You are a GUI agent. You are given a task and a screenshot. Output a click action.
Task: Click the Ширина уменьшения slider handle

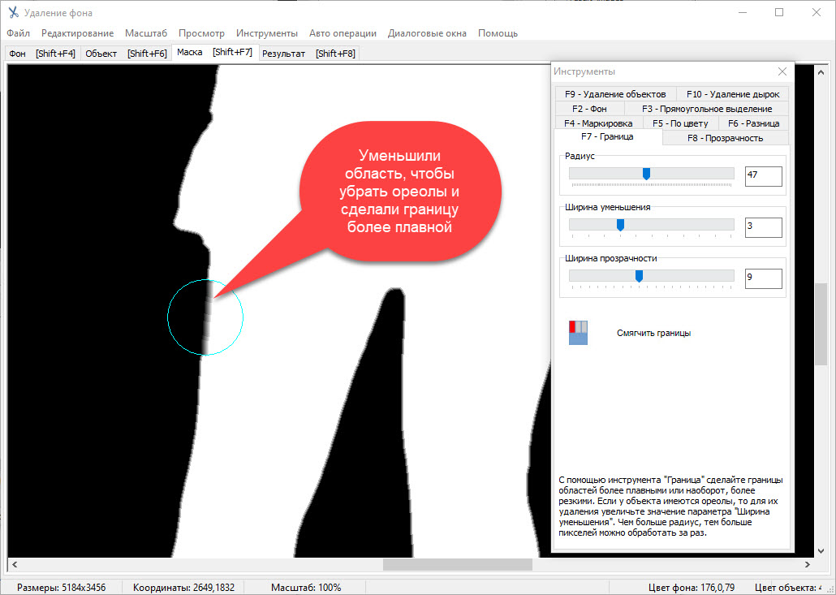pos(620,225)
